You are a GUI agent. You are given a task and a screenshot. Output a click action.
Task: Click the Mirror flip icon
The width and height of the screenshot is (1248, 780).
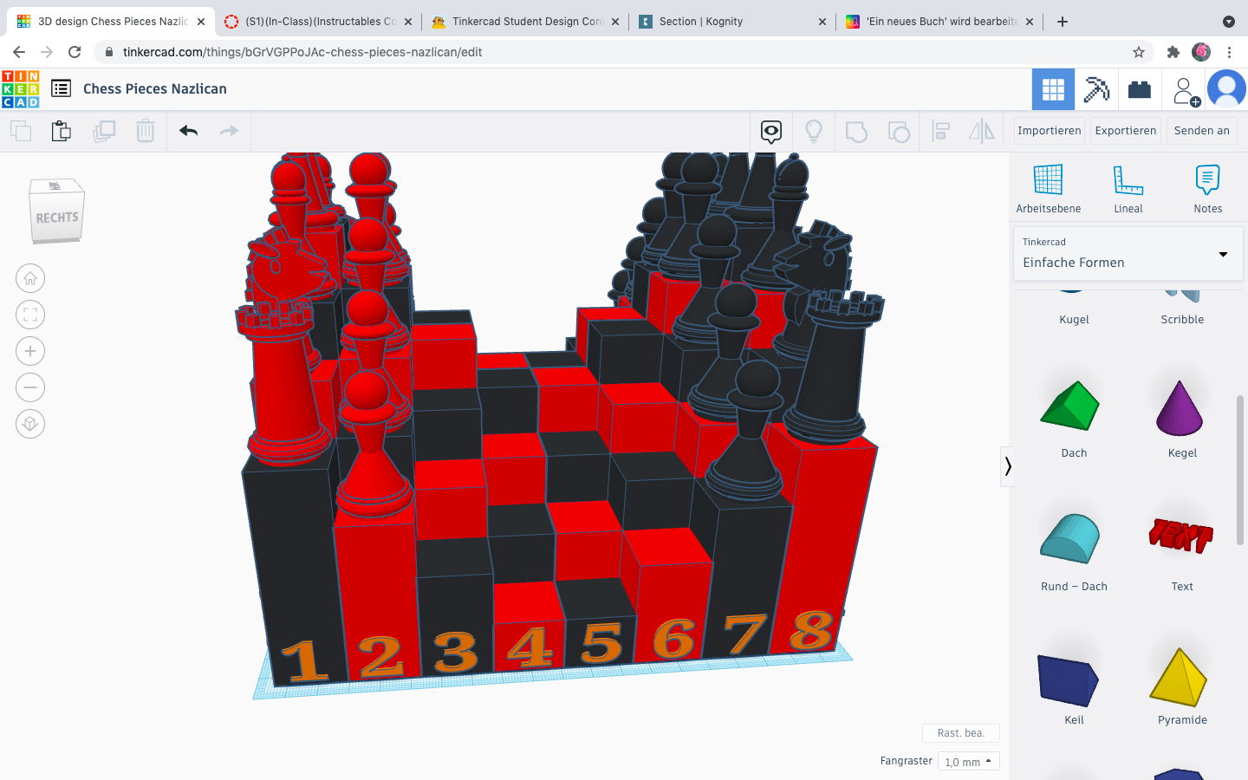click(x=982, y=132)
